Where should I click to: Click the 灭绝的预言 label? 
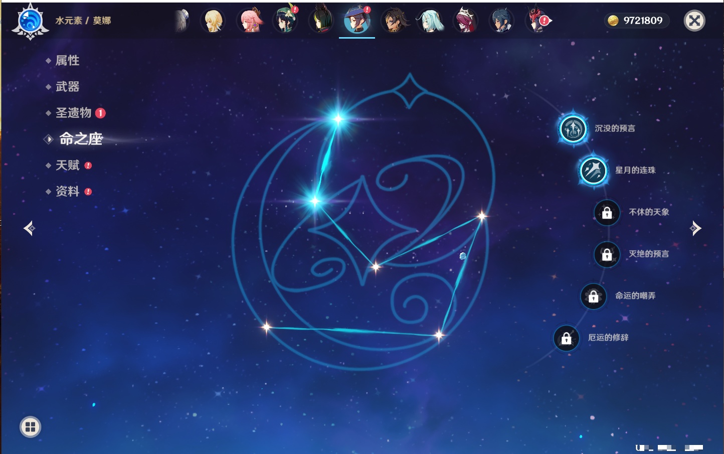(x=649, y=254)
